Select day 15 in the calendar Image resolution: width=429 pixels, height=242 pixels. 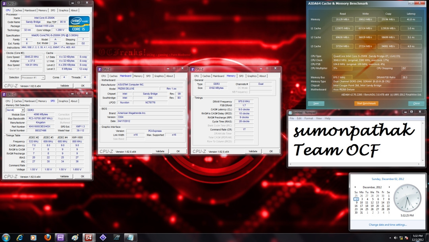click(388, 203)
